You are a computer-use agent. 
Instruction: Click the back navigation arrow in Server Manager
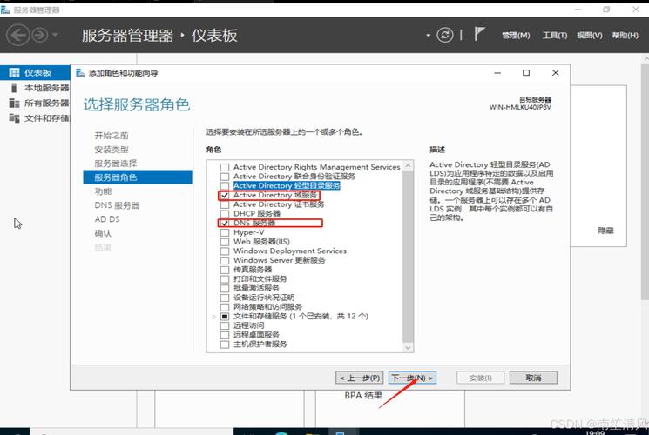(17, 35)
